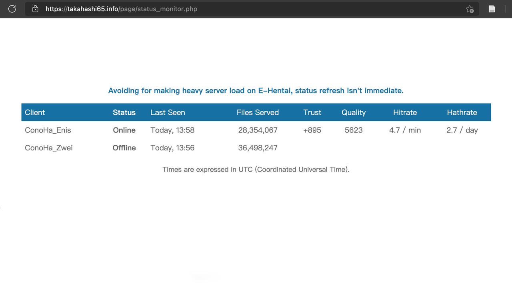Click the Status column header
The width and height of the screenshot is (512, 288).
124,112
